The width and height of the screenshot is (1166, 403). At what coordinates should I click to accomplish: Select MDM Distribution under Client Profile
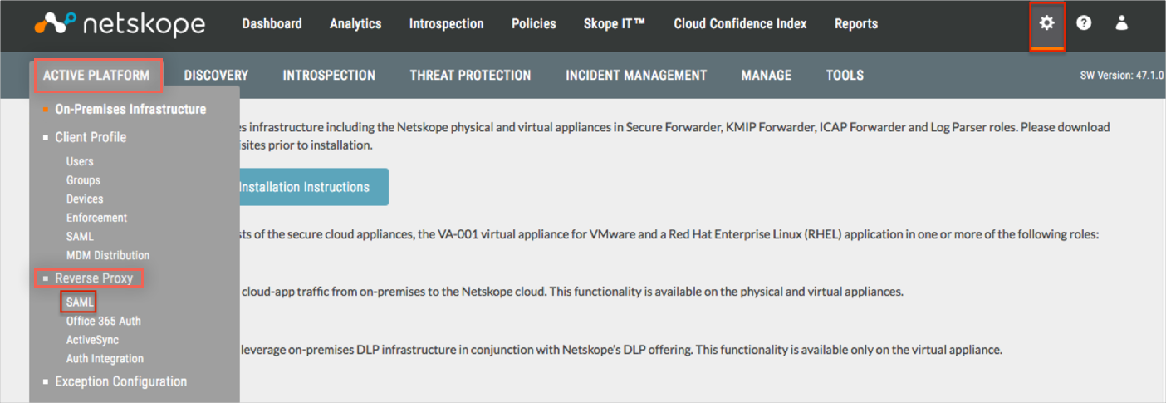tap(108, 255)
